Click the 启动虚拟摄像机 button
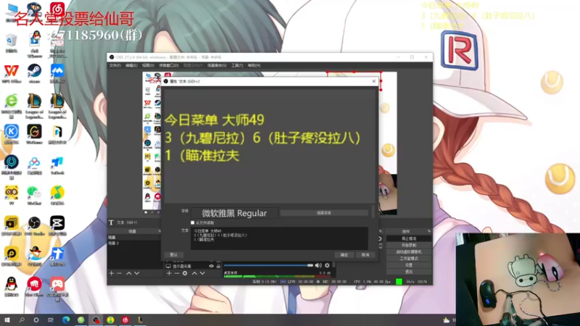Screen dimensions: 580x326 tap(409, 252)
